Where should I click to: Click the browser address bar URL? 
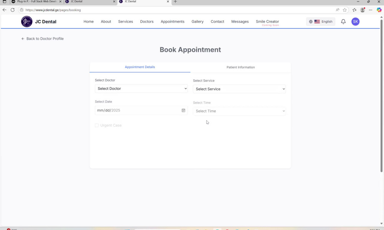[x=53, y=10]
